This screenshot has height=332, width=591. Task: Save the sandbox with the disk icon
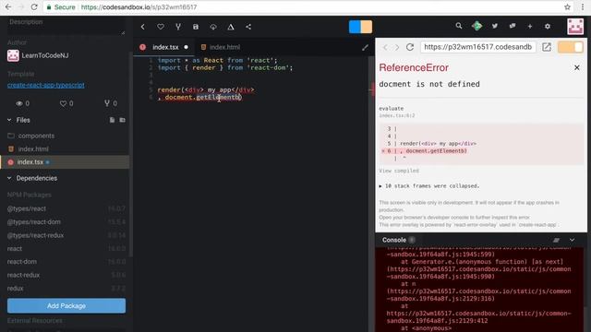196,27
